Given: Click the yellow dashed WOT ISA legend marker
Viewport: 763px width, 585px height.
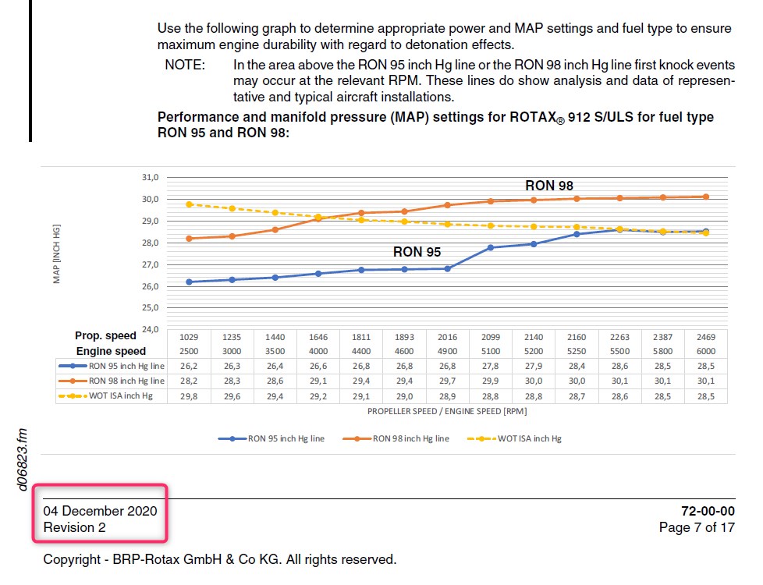Looking at the screenshot, I should tap(482, 438).
